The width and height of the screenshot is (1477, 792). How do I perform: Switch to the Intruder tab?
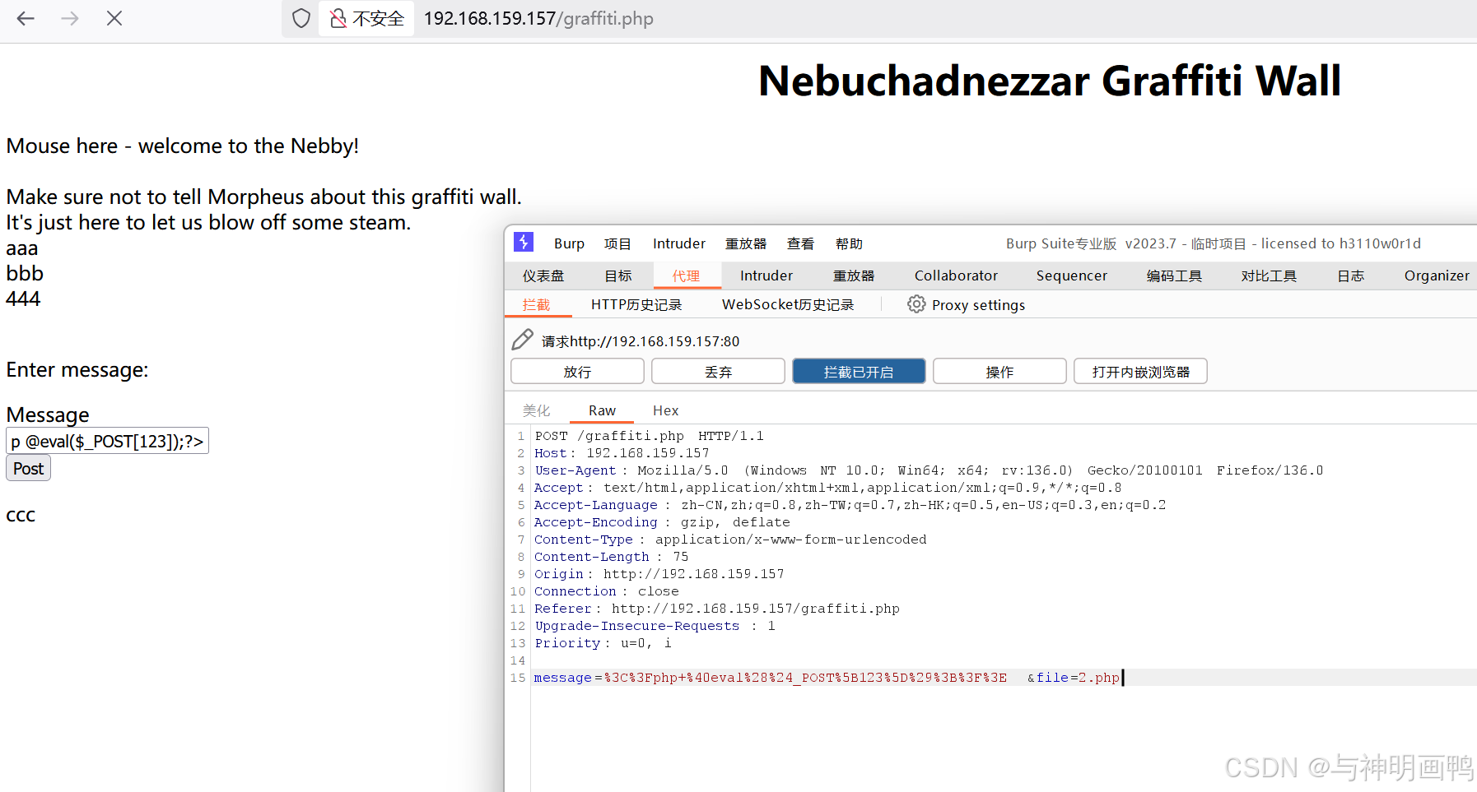766,276
